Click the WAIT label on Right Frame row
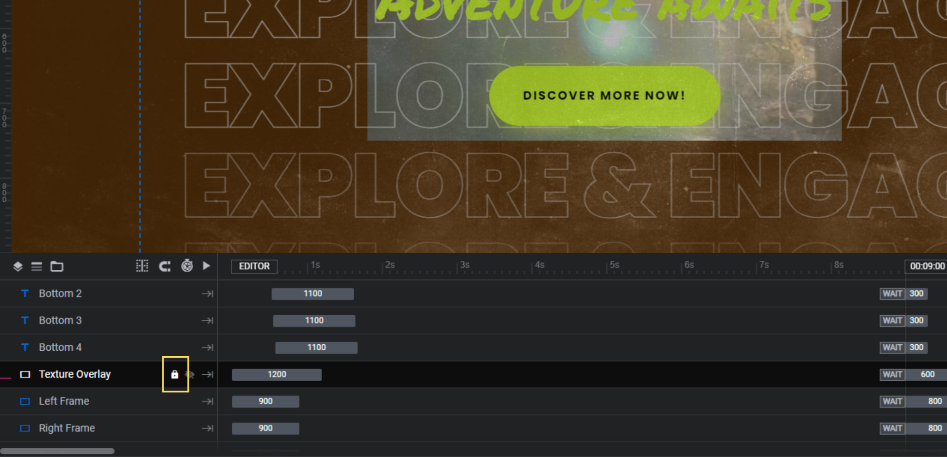The height and width of the screenshot is (457, 947). pyautogui.click(x=892, y=428)
